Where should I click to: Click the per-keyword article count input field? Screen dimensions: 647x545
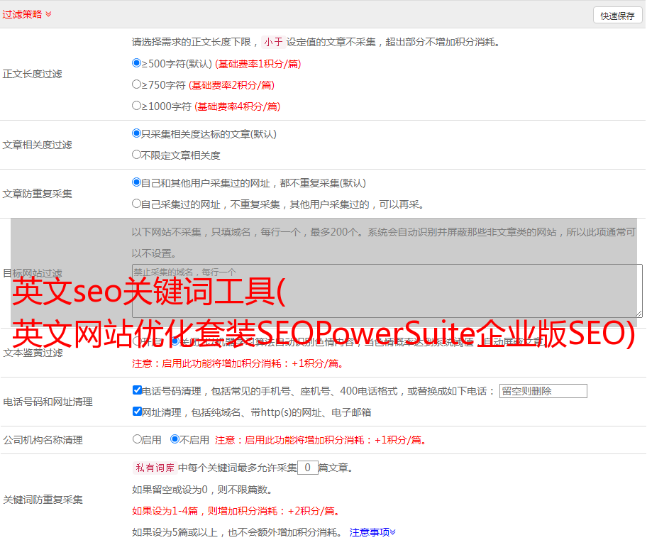click(x=307, y=468)
